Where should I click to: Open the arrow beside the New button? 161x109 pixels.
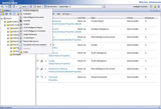tap(28, 7)
